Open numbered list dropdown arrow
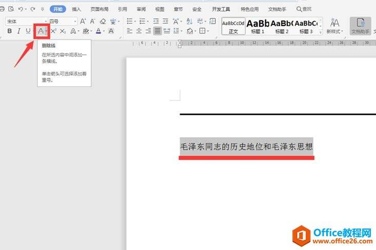The height and width of the screenshot is (250, 376). 148,22
